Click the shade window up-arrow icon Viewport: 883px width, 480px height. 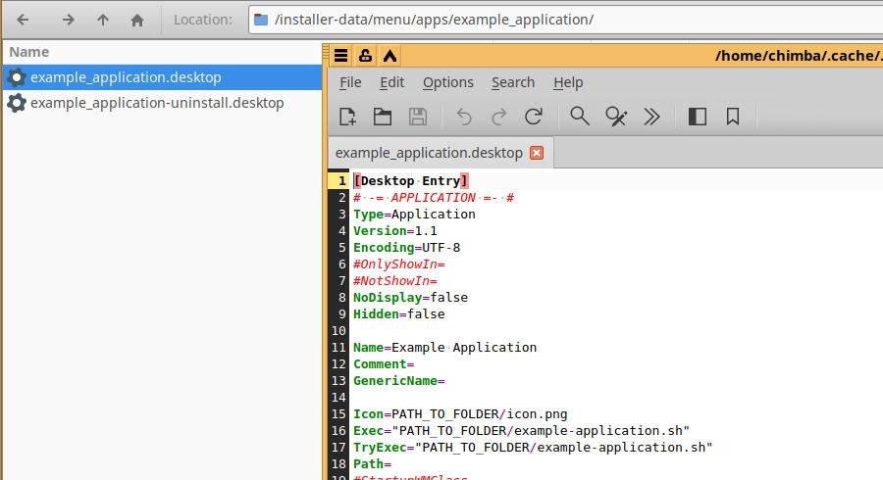[390, 56]
